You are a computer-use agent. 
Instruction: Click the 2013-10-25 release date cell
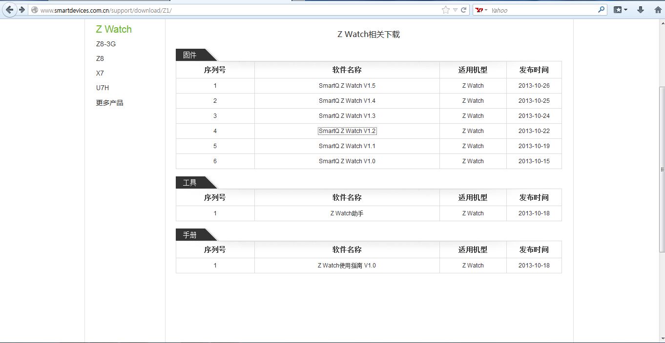click(x=534, y=101)
